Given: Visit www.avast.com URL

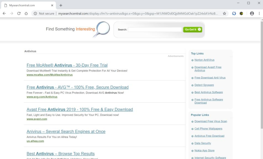Looking at the screenshot, I should coord(37,119).
